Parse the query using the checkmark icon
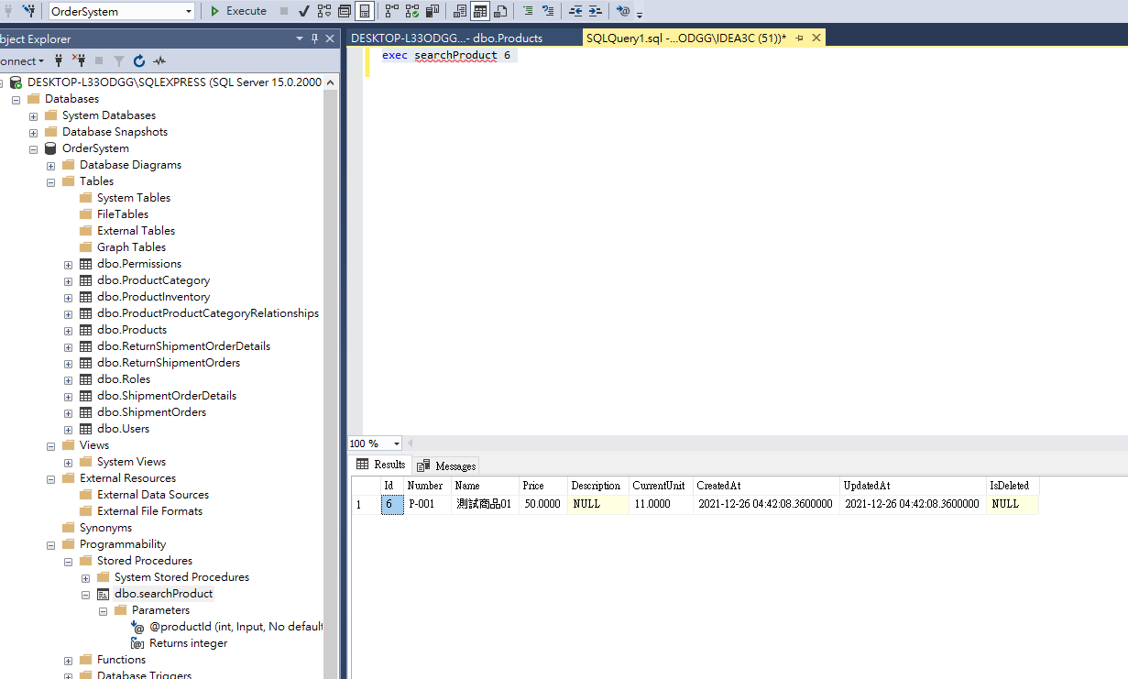 [x=302, y=10]
